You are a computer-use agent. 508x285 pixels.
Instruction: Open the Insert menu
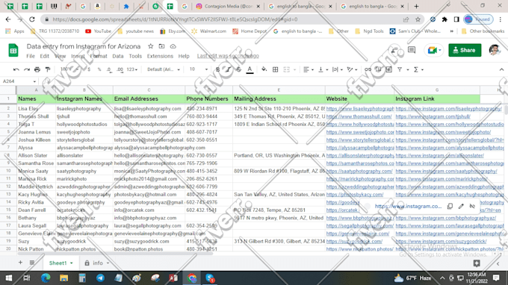click(78, 56)
